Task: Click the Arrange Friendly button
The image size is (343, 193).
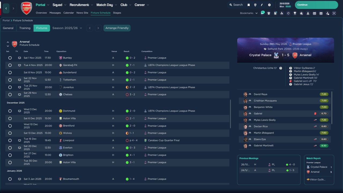Action: [x=117, y=28]
